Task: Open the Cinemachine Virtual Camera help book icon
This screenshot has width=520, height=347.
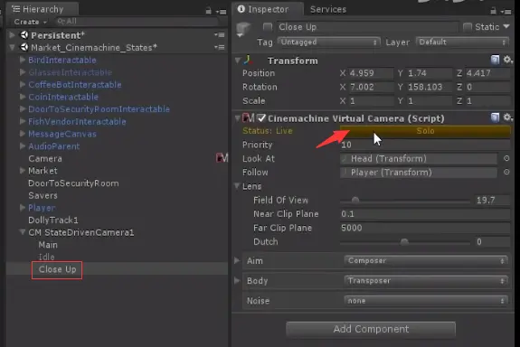Action: tap(495, 117)
